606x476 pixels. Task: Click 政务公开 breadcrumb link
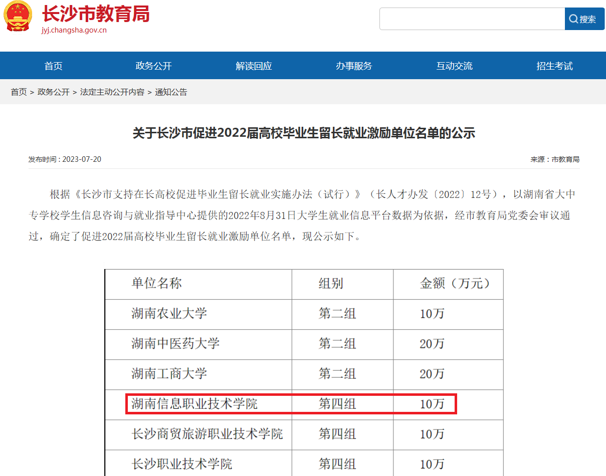coord(54,92)
